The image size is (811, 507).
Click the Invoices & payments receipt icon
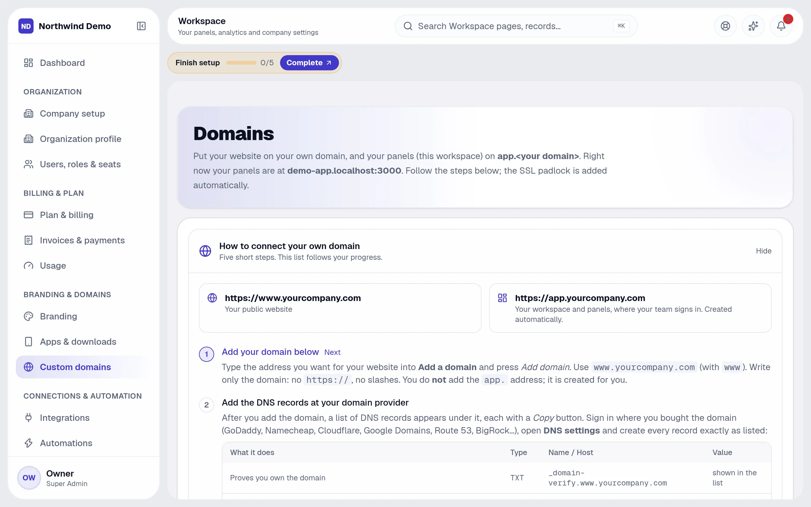(x=29, y=240)
